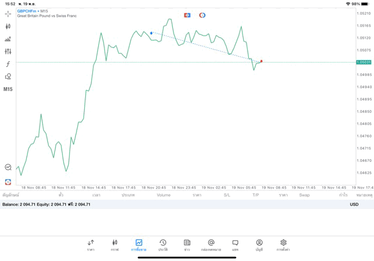Sort positions by the Volume column header

point(164,195)
